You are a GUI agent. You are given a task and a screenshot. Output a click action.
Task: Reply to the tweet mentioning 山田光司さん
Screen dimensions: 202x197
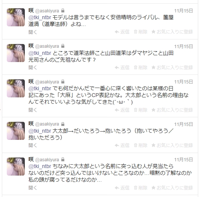pos(122,67)
